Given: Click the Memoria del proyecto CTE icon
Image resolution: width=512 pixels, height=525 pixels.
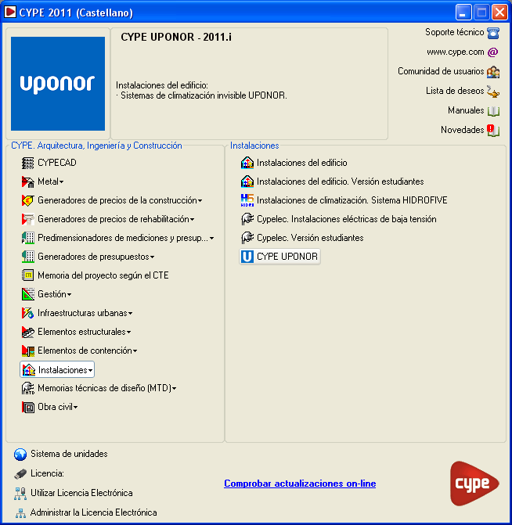Looking at the screenshot, I should [28, 275].
